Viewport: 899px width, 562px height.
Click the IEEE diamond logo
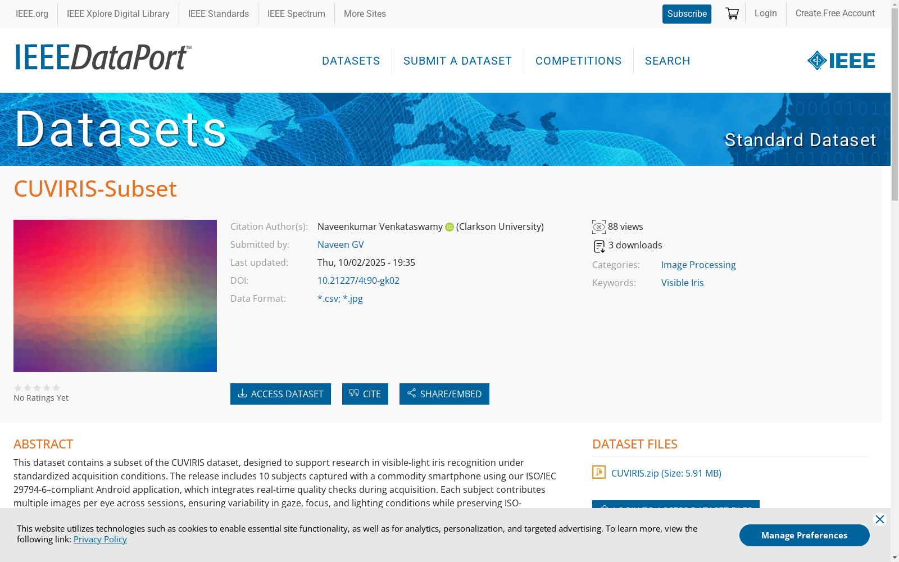point(841,61)
